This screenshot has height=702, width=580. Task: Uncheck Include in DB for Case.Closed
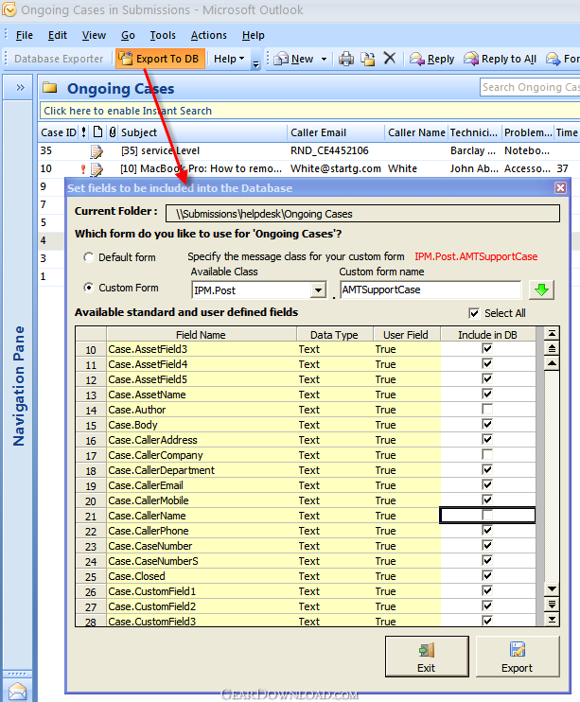[487, 575]
